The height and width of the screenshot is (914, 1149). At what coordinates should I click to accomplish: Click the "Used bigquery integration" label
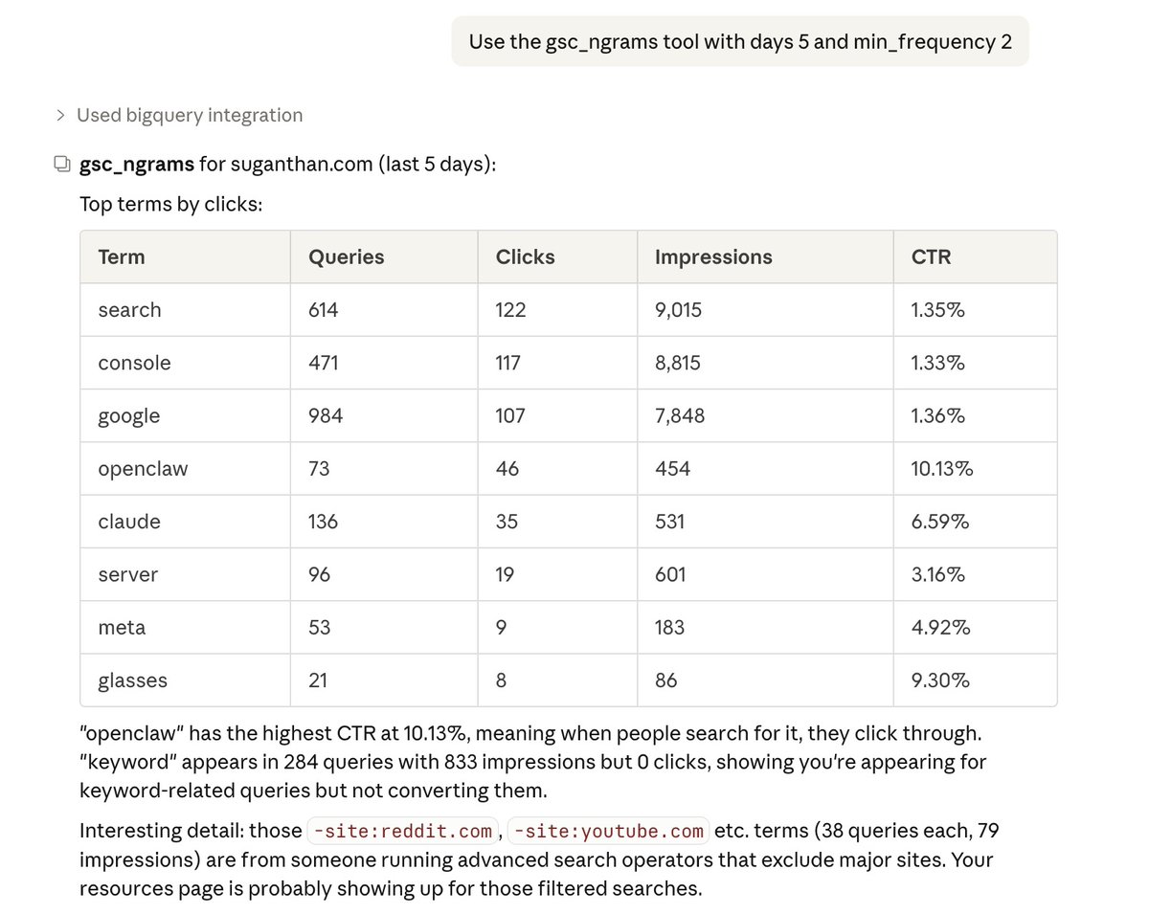coord(190,116)
